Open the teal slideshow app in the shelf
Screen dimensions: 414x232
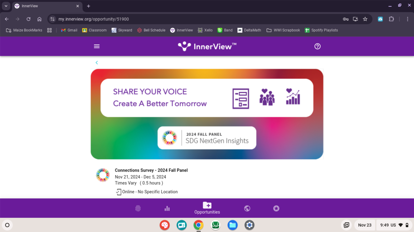click(x=182, y=225)
